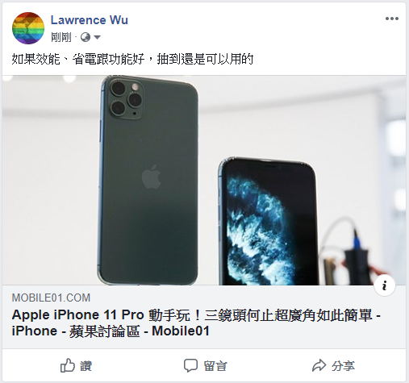Click the 讚 button label
409x383 pixels.
(x=86, y=366)
